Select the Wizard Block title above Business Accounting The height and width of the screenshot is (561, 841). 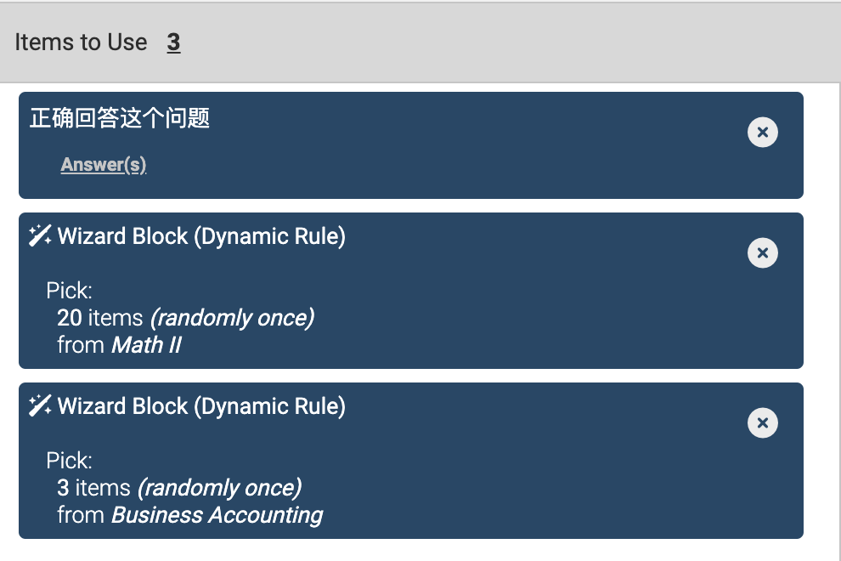click(x=201, y=406)
